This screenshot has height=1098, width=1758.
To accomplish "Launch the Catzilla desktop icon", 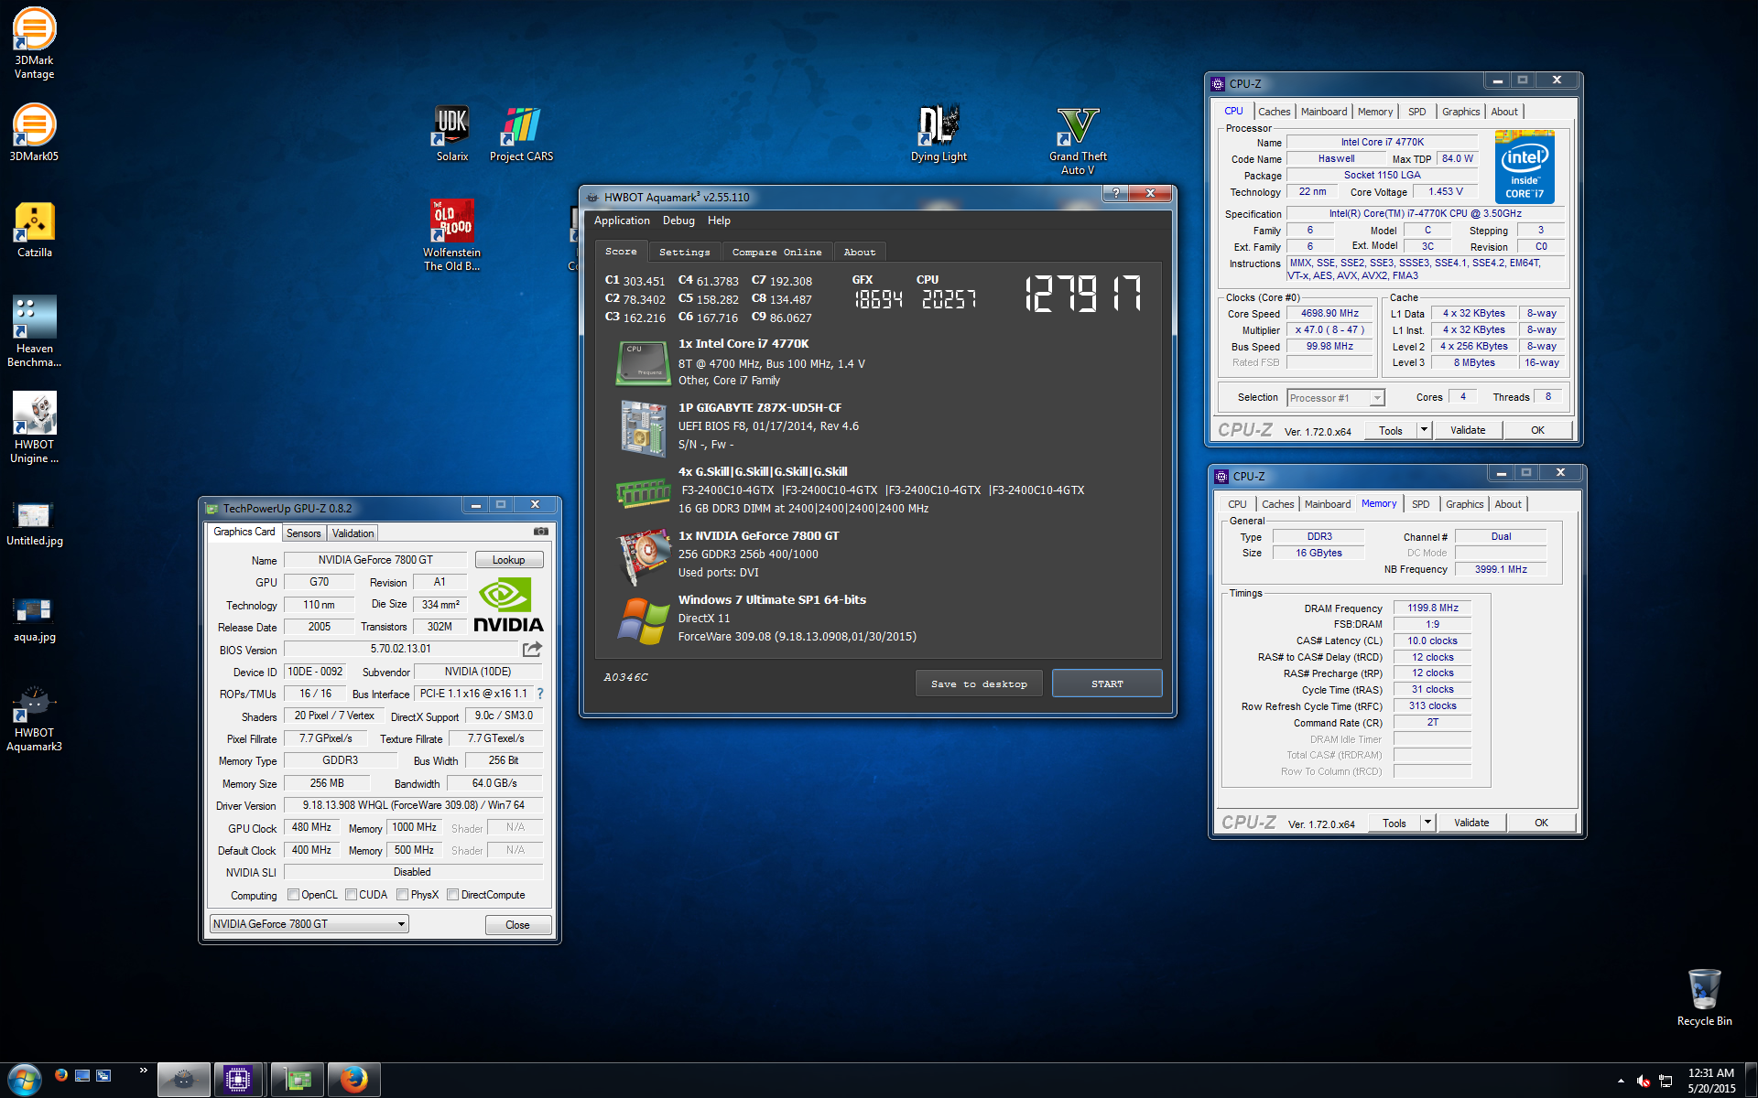I will (x=34, y=231).
